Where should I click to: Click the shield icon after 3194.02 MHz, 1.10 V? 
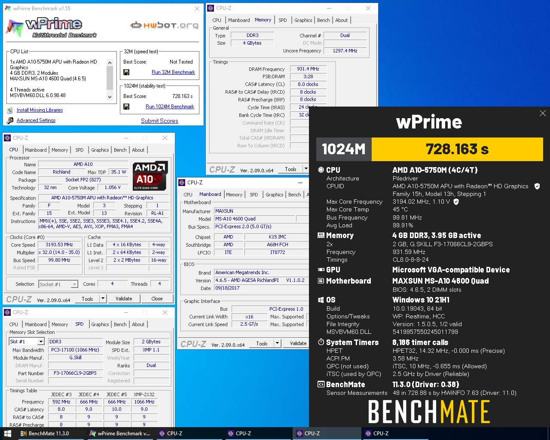click(x=456, y=202)
